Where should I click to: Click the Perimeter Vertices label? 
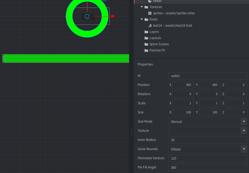151,158
